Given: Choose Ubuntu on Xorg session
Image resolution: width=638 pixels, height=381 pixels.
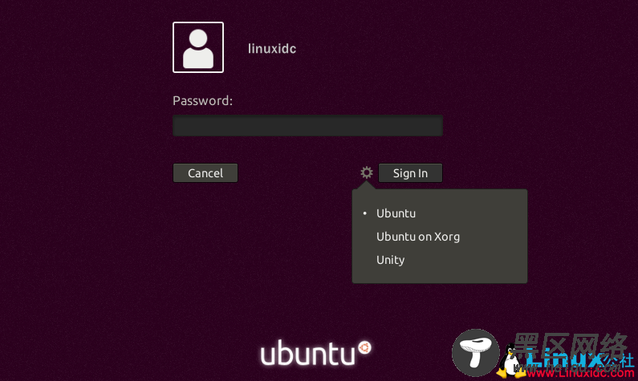Looking at the screenshot, I should coord(418,237).
